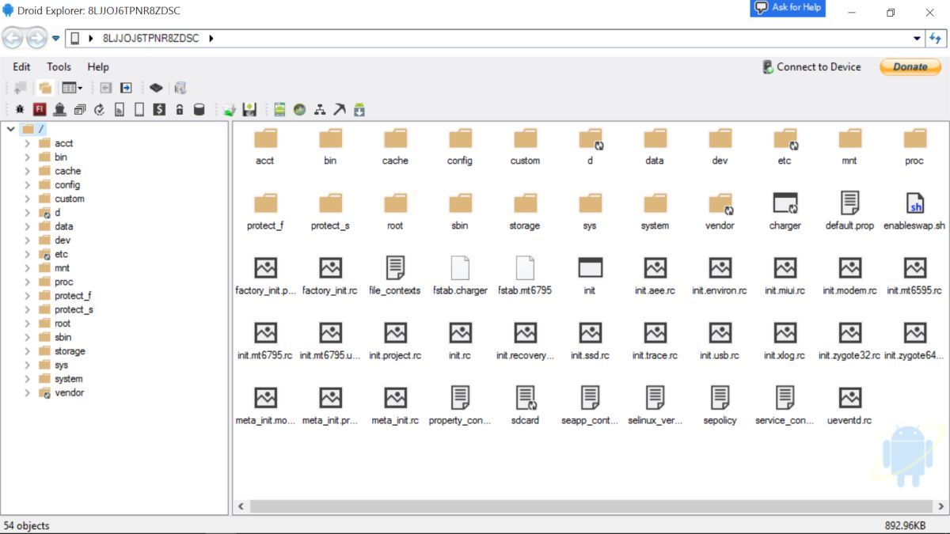Click the blue right-arrow window icon

(x=126, y=88)
